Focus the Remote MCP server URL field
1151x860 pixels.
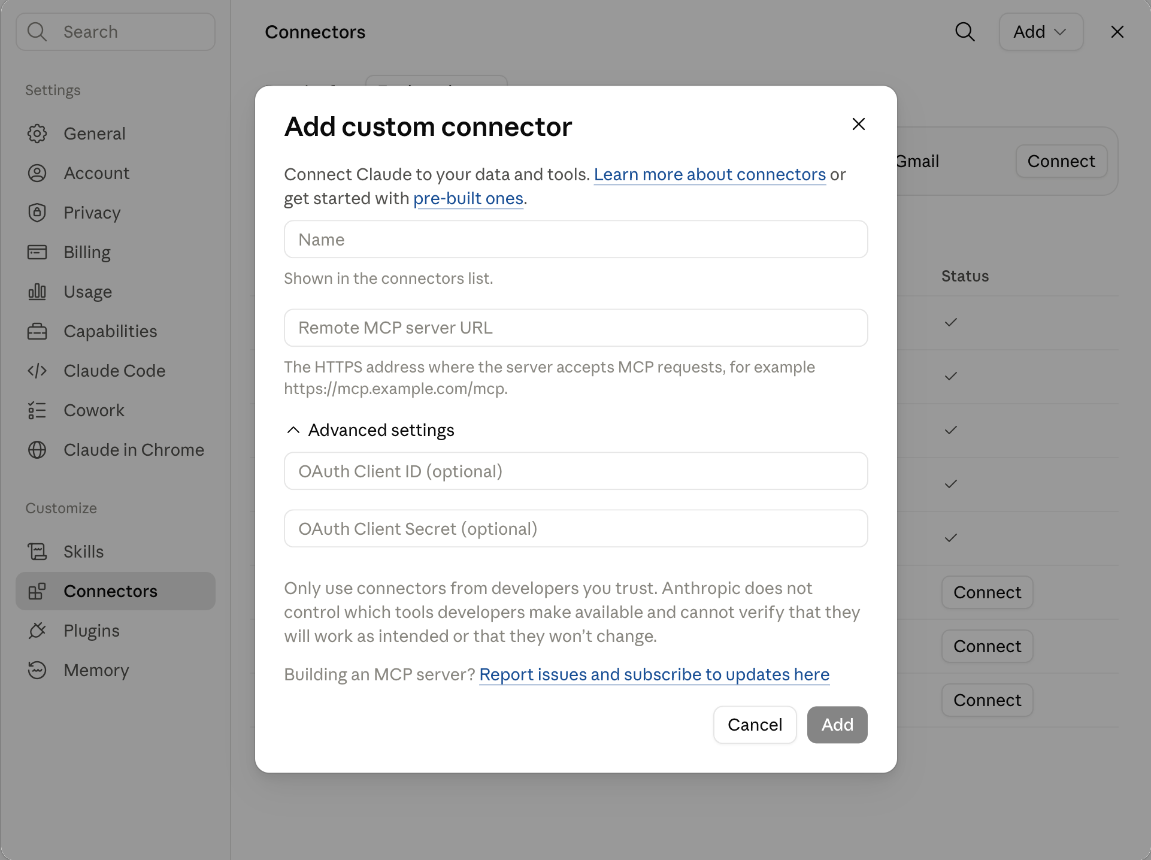(576, 328)
